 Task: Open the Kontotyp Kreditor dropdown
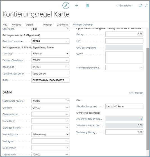click(67, 53)
